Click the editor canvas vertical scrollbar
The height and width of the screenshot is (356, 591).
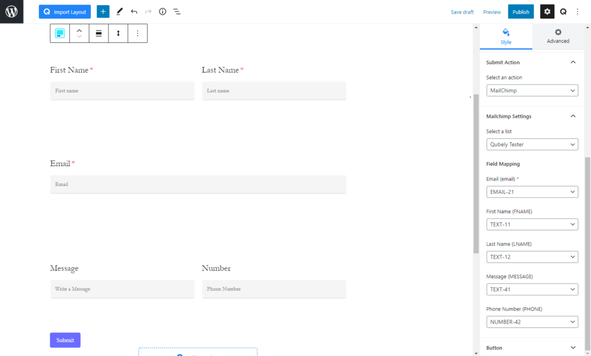(476, 173)
